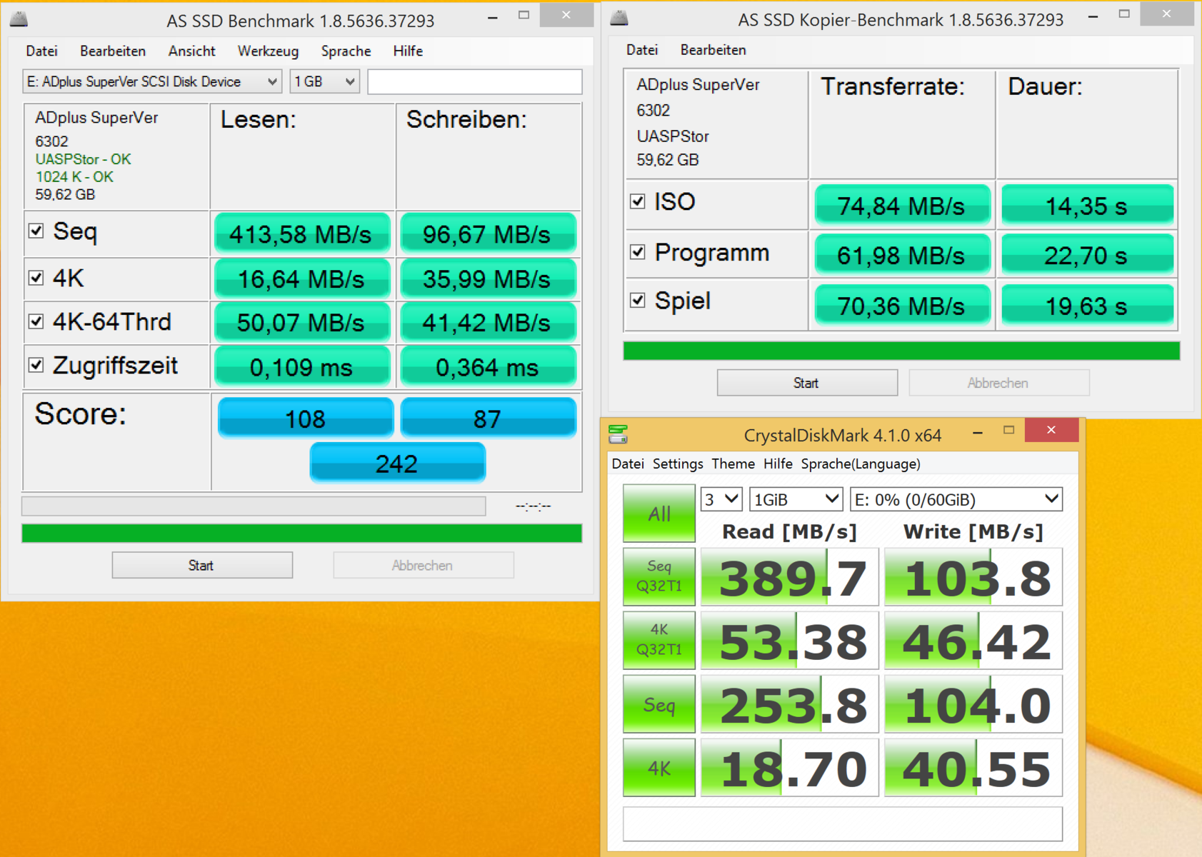
Task: Toggle the 4K-64Thrd test checkbox
Action: (x=36, y=321)
